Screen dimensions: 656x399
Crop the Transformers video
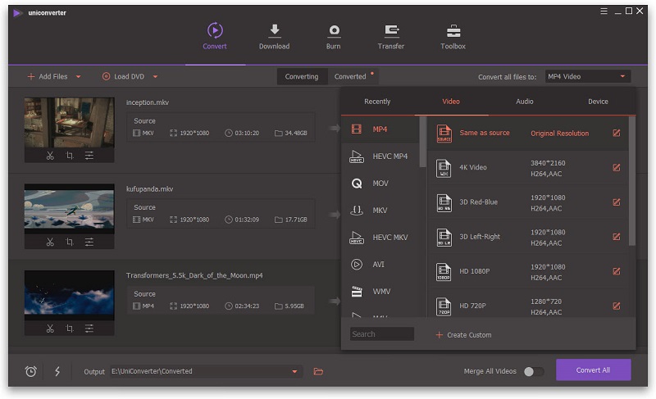(70, 329)
